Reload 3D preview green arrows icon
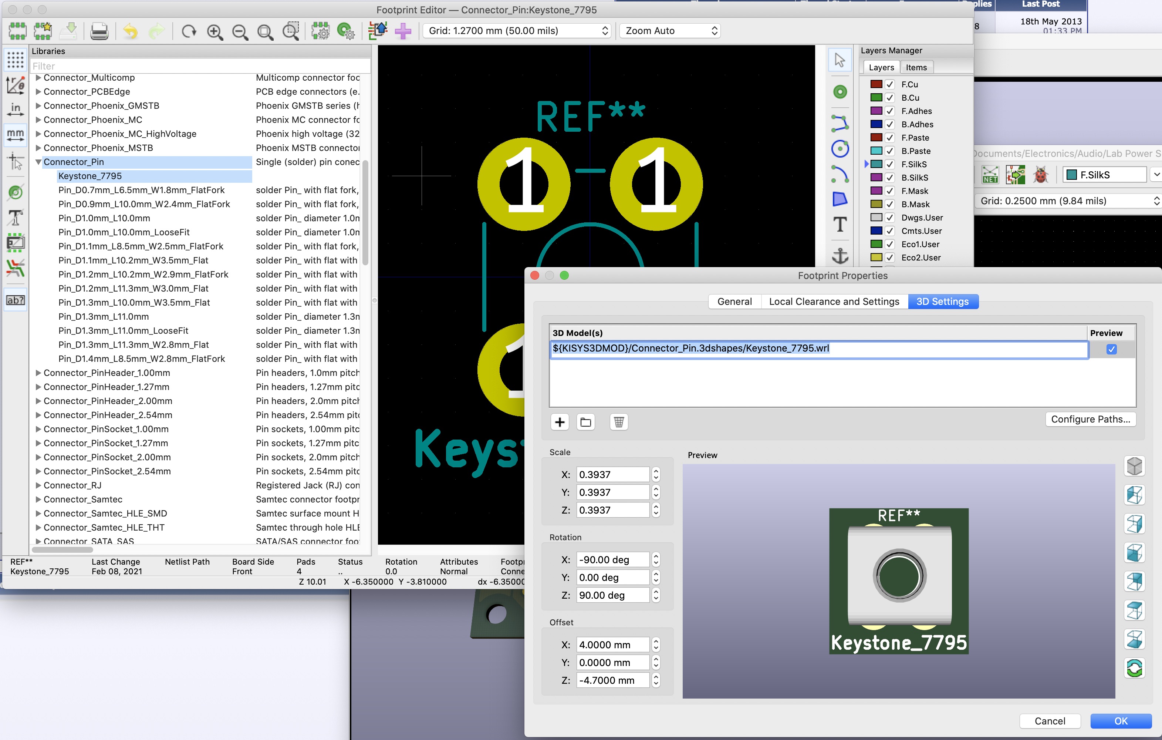1162x740 pixels. click(x=1135, y=668)
